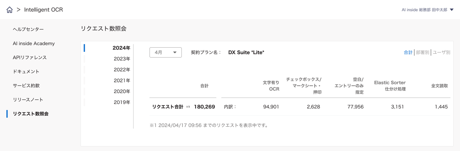Image resolution: width=460 pixels, height=151 pixels.
Task: Select ドキュメント from sidebar
Action: (x=26, y=72)
